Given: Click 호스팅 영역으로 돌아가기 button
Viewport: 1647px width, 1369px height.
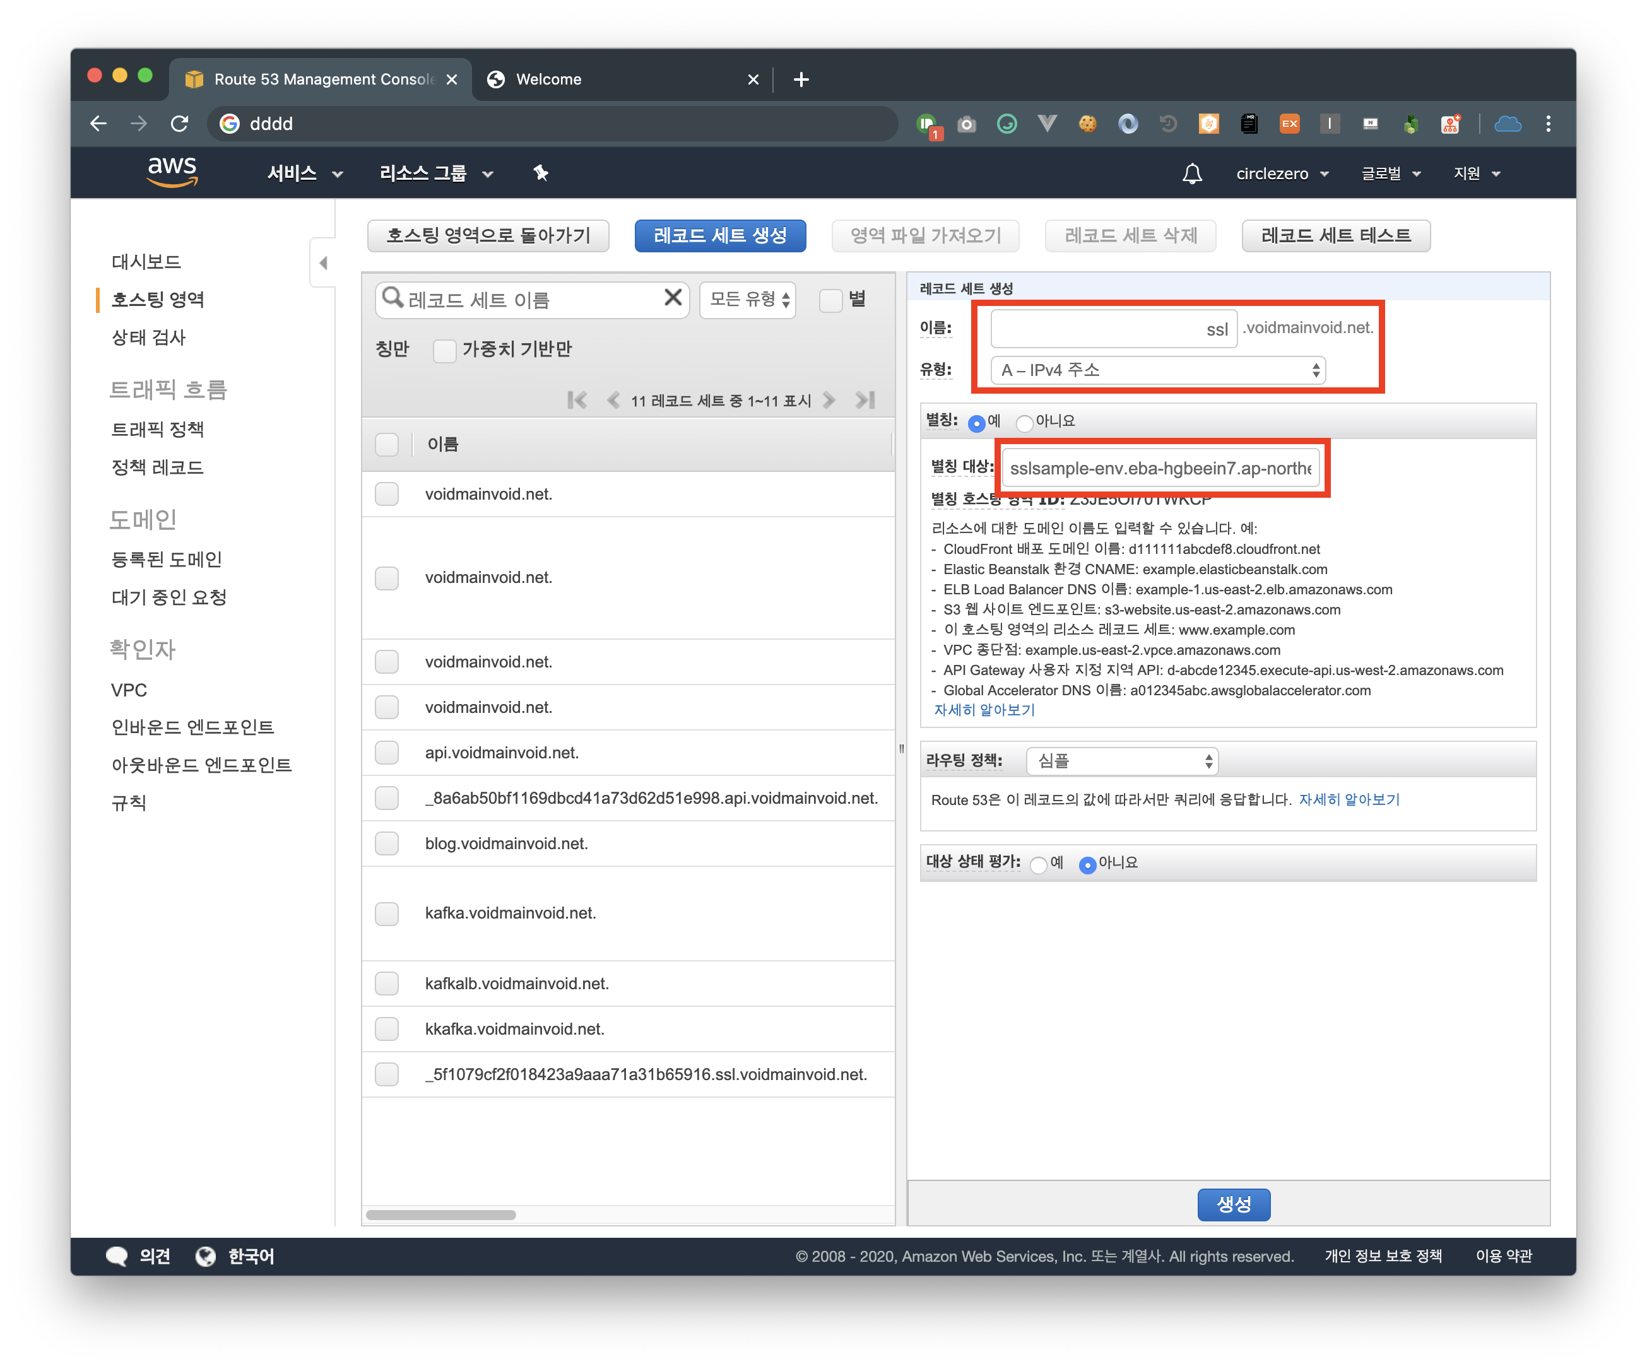Looking at the screenshot, I should (x=488, y=235).
